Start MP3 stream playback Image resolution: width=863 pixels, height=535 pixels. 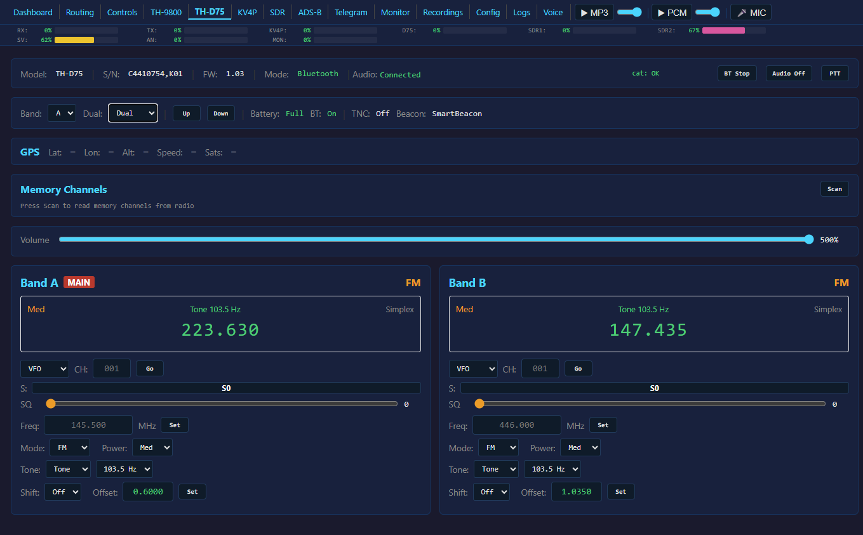tap(594, 12)
